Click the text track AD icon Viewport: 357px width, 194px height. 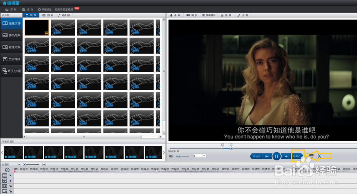pos(5,186)
